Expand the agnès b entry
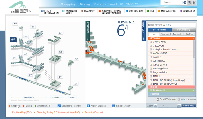Screen dimensions: 203x119 click(x=151, y=57)
